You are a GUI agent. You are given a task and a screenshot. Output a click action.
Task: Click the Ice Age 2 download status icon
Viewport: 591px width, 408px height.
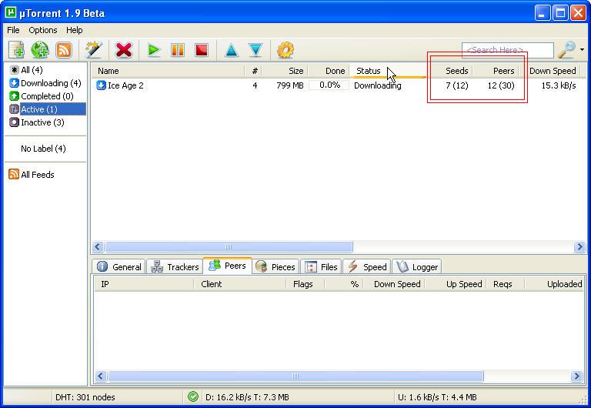pyautogui.click(x=101, y=85)
